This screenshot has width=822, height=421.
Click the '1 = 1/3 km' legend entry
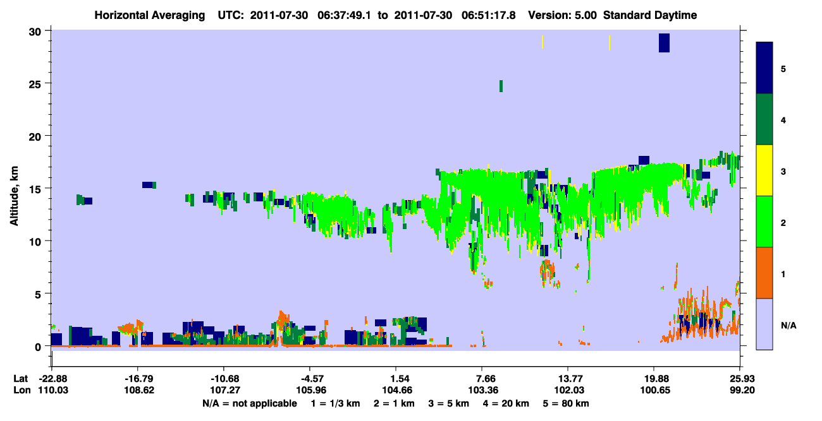[x=334, y=403]
